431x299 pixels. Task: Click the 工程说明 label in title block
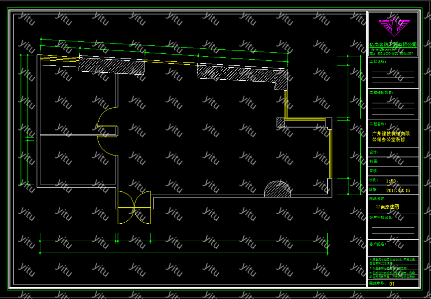pyautogui.click(x=377, y=62)
